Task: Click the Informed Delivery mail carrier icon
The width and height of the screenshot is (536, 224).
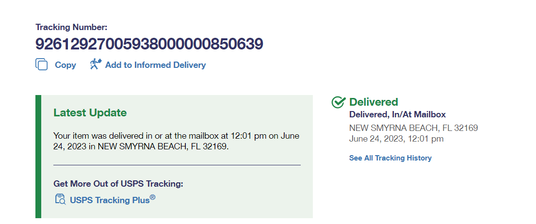Action: click(95, 64)
